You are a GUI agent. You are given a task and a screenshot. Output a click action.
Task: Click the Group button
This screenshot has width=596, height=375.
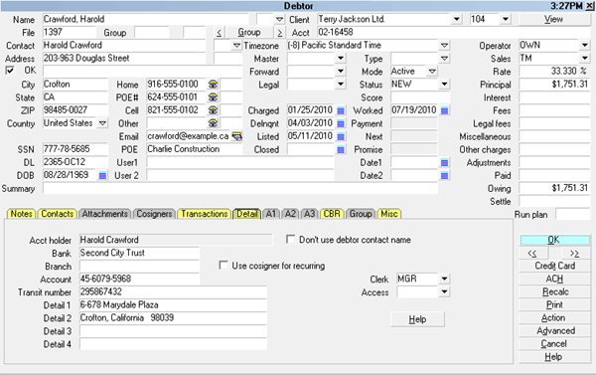point(249,33)
